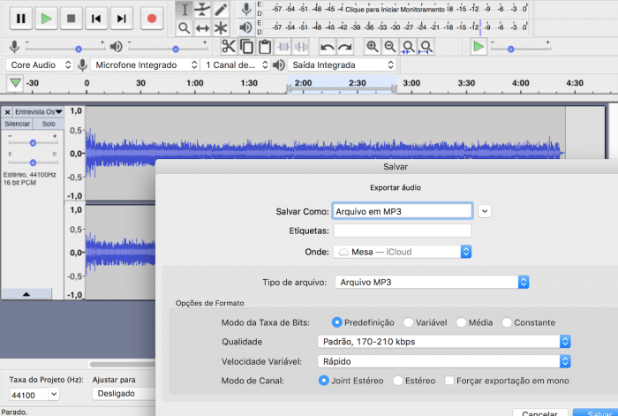Open the Velocidade Variável dropdown
Image resolution: width=618 pixels, height=416 pixels.
(444, 361)
